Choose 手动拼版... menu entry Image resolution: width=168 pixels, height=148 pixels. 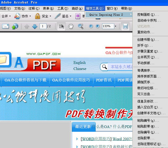(150, 63)
